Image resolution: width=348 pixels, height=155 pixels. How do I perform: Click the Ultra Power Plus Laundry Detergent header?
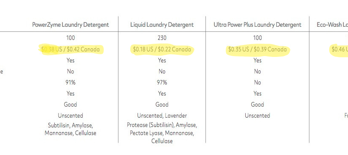coord(258,25)
